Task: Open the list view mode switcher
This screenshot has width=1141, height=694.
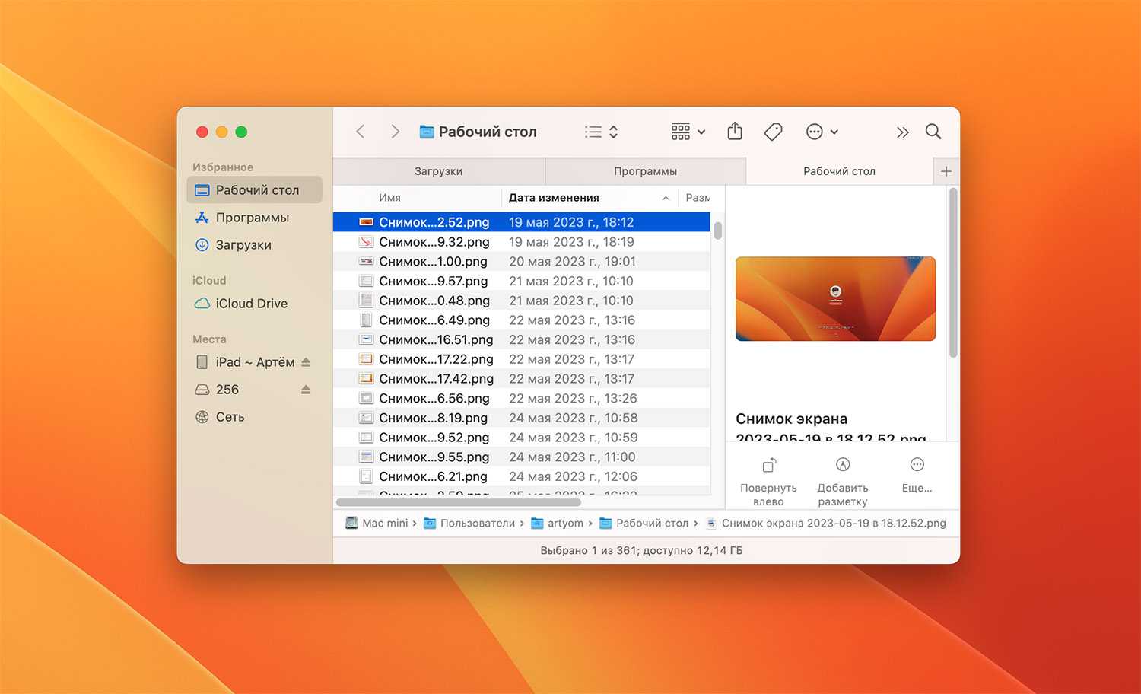Action: pyautogui.click(x=601, y=132)
